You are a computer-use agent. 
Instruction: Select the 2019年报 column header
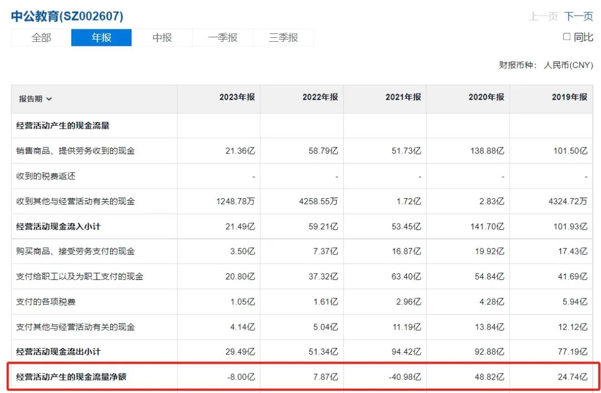point(569,97)
